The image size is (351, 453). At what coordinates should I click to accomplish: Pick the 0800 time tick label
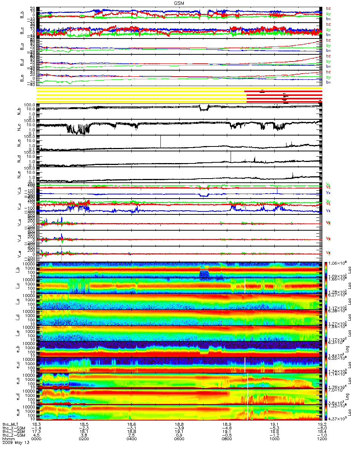226,440
